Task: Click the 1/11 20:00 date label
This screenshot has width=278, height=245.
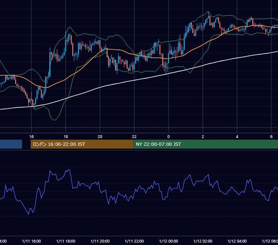Action: [100, 241]
